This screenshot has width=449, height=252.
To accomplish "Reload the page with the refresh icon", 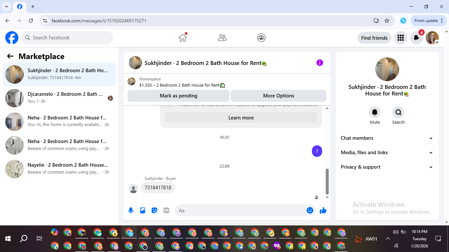I will (x=31, y=21).
